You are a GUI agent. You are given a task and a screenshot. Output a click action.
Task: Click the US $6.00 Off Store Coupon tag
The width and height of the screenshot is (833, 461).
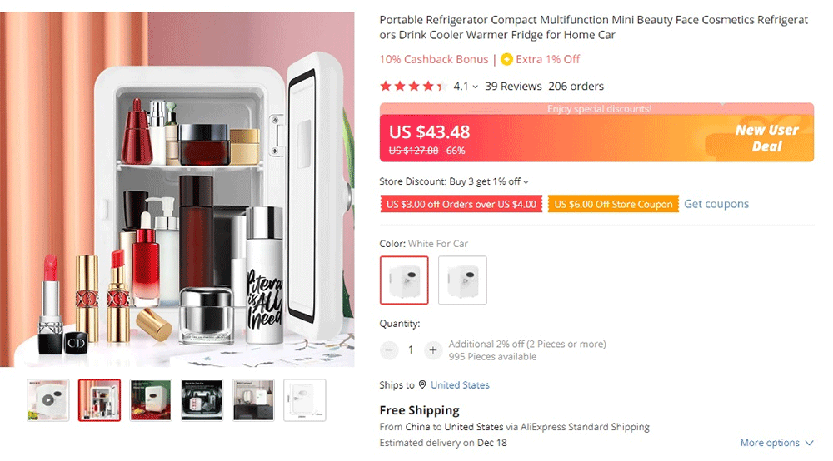click(x=614, y=204)
